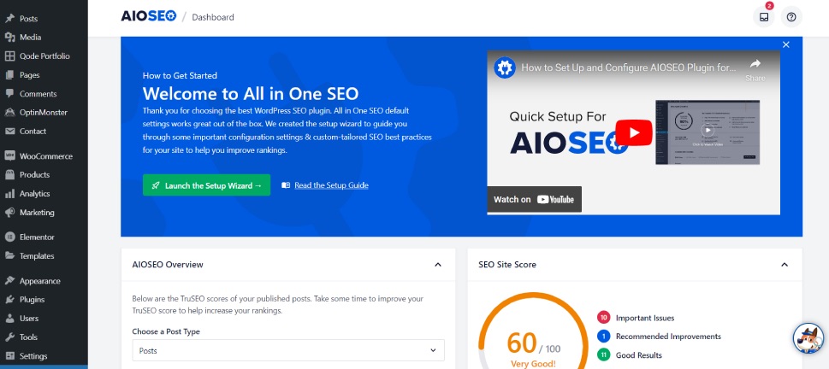Screen dimensions: 829x369
Task: Open the notifications inbox icon
Action: [x=764, y=17]
